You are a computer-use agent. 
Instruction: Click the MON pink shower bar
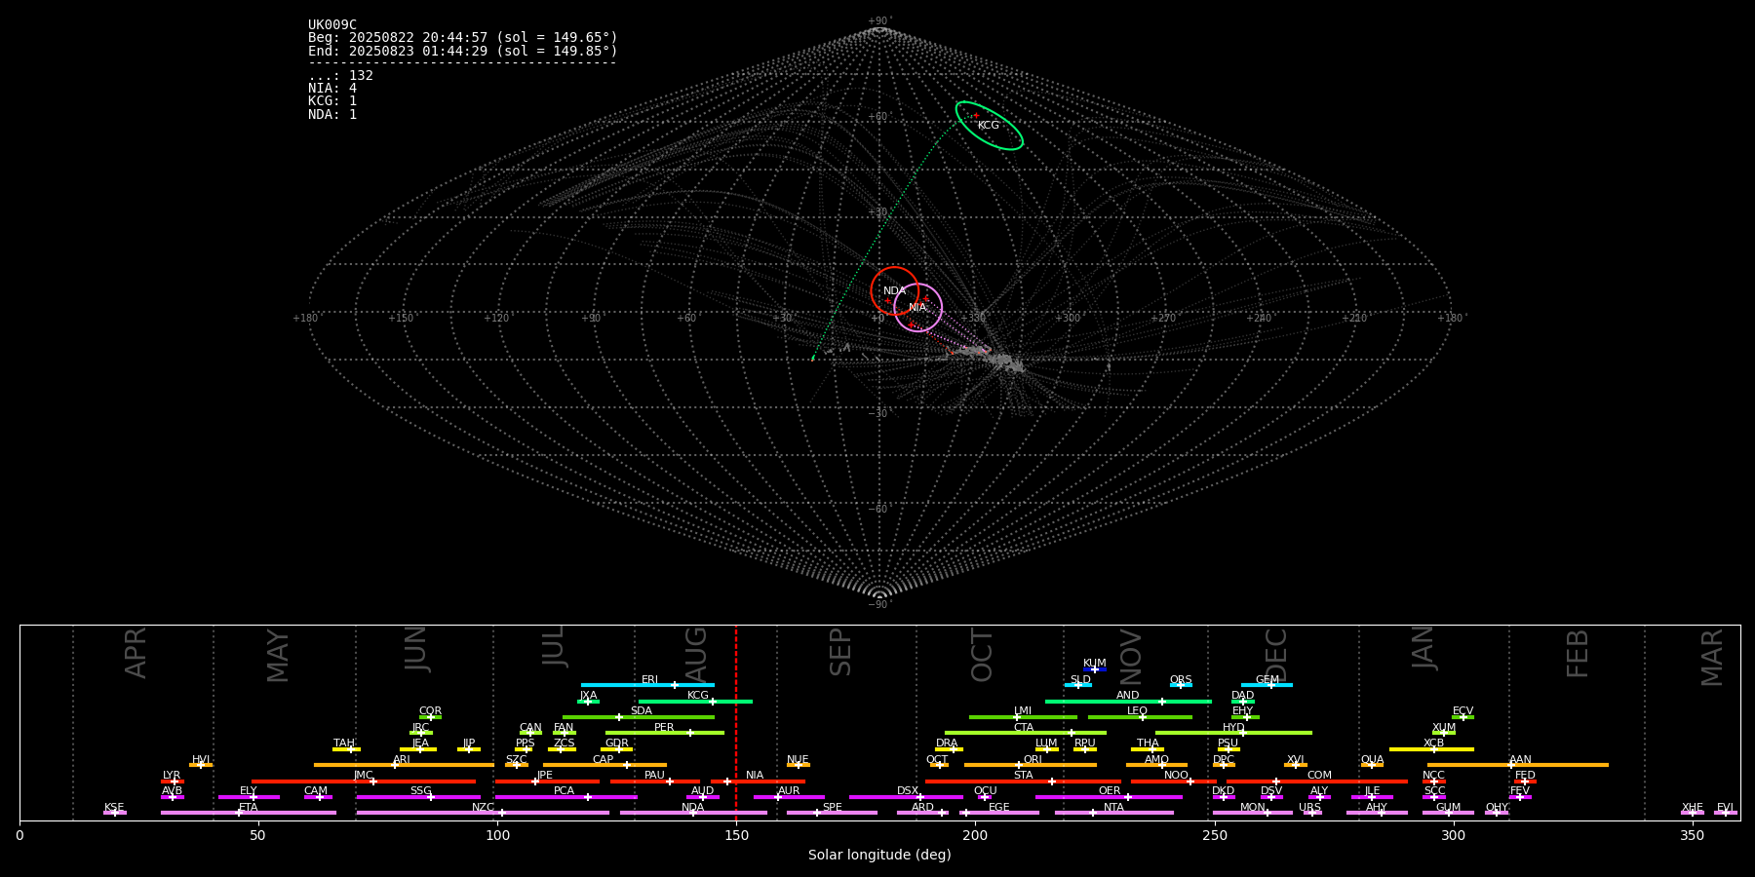click(x=1253, y=813)
